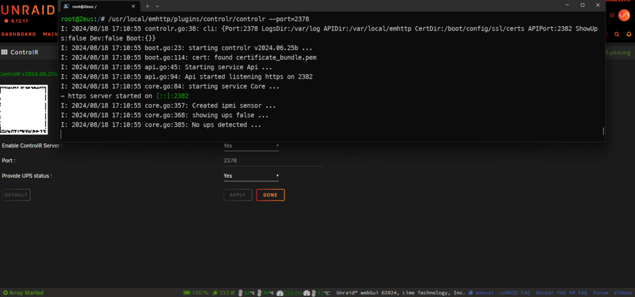The width and height of the screenshot is (635, 297).
Task: Open the manual link in footer
Action: tap(481, 293)
